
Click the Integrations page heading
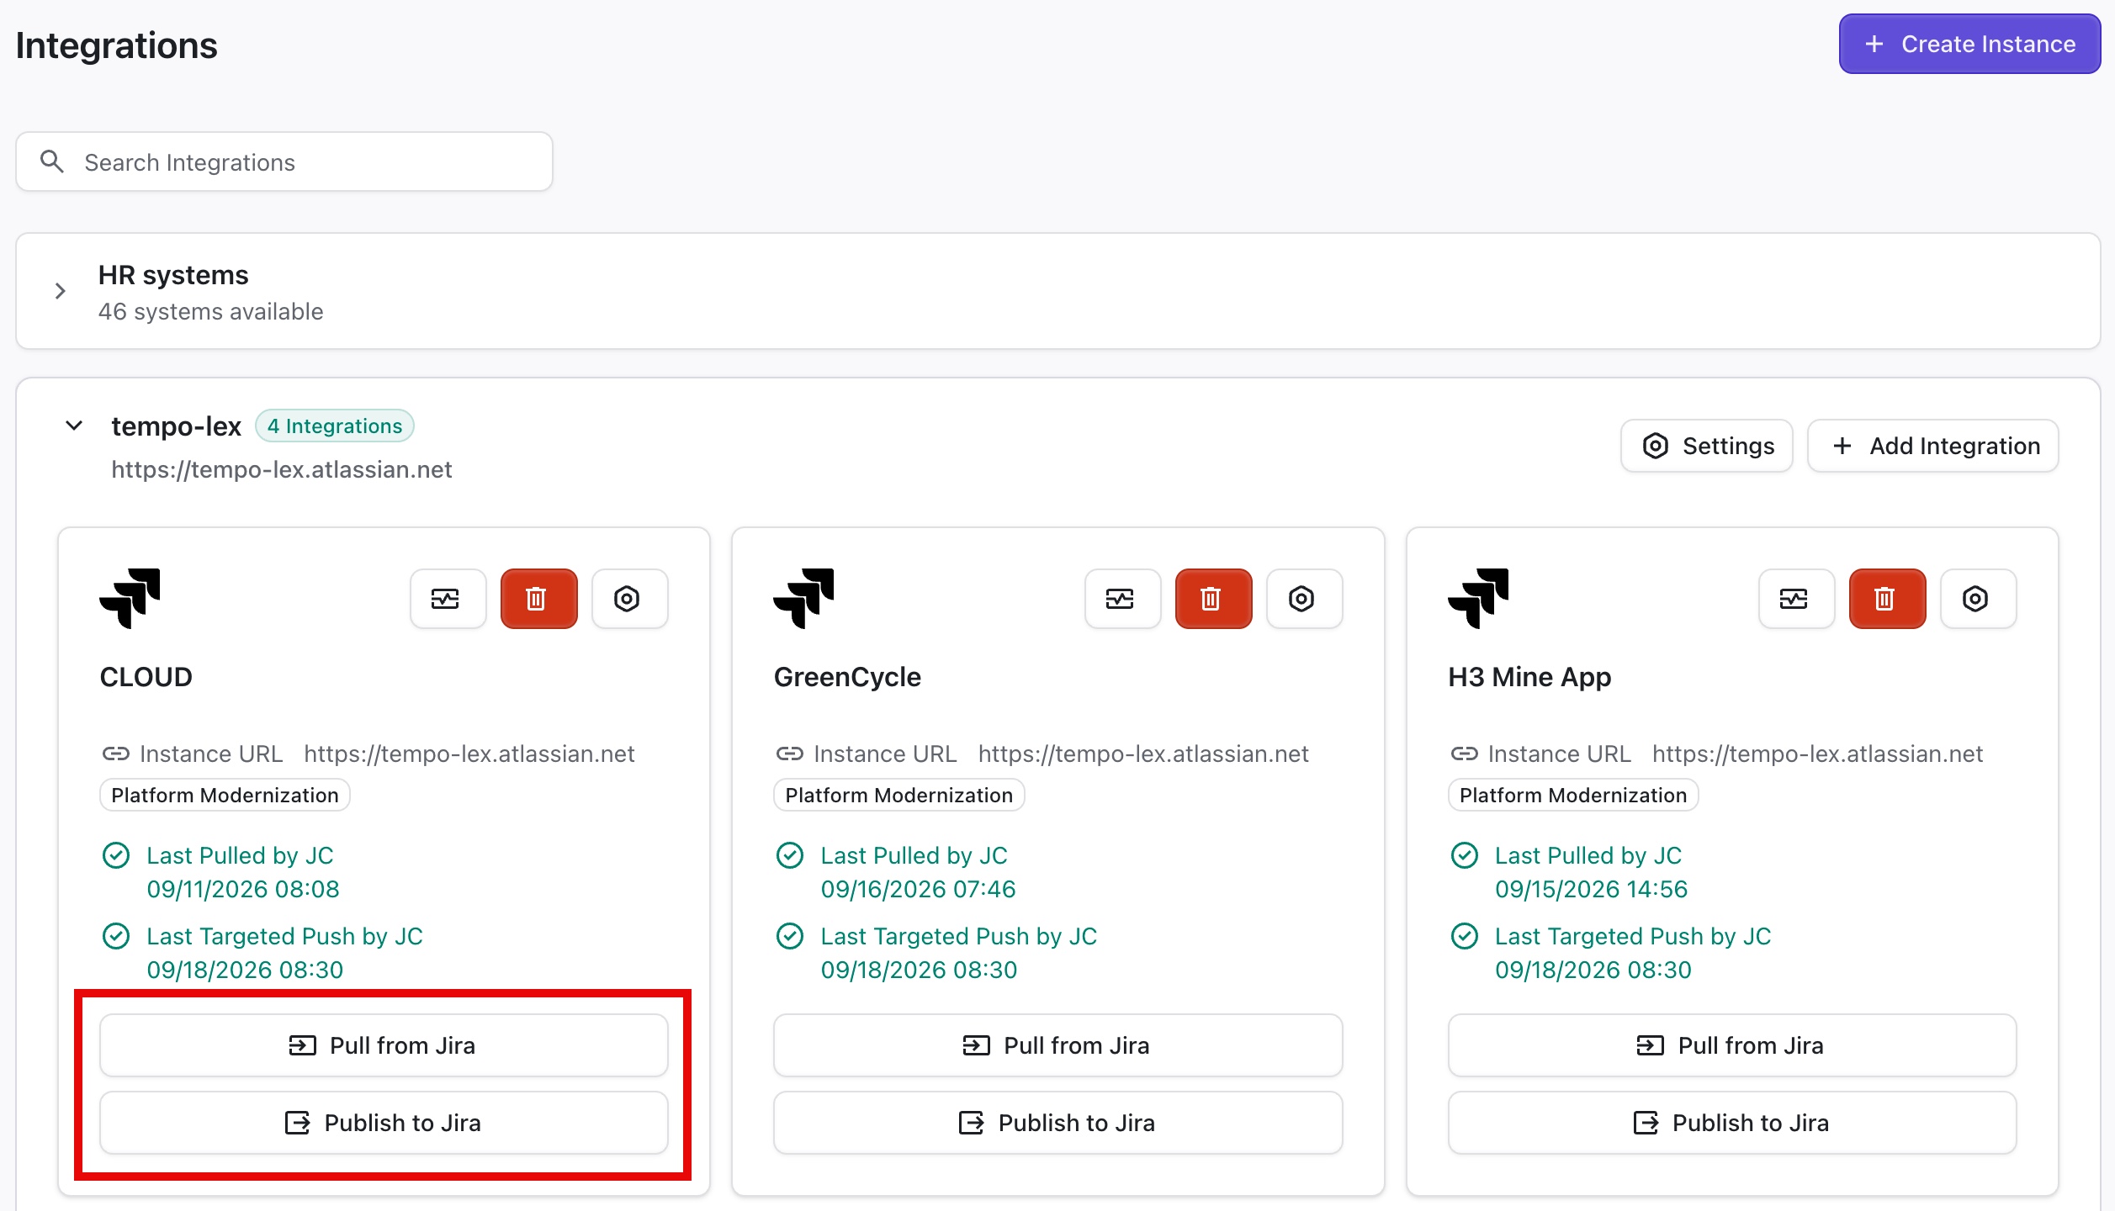(117, 45)
